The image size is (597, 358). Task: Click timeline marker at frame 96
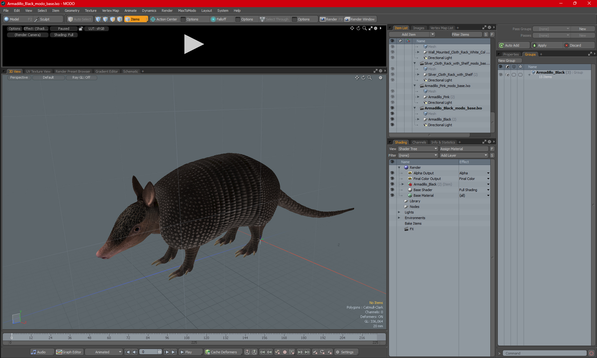(167, 337)
